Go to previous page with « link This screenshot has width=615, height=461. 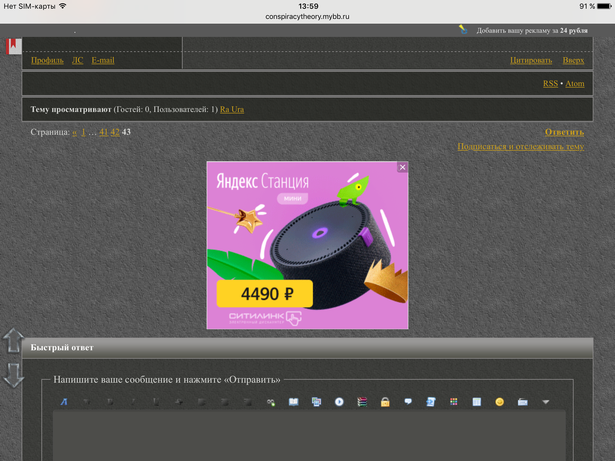(74, 132)
